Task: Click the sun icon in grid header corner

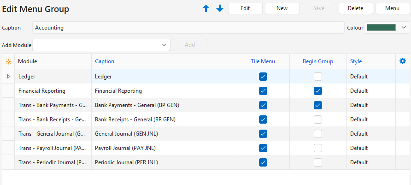Action: (x=8, y=61)
